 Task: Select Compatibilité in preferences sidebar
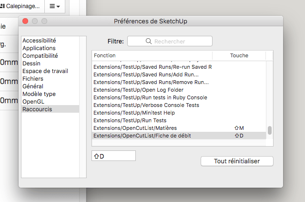[50, 55]
